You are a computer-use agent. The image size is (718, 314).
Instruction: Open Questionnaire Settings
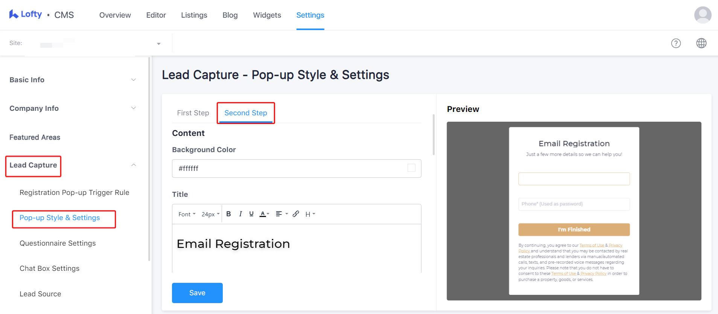click(58, 243)
